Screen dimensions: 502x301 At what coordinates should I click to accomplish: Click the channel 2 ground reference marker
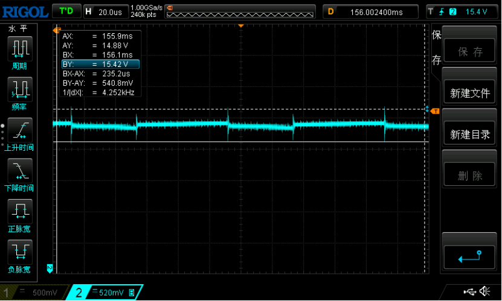point(50,268)
